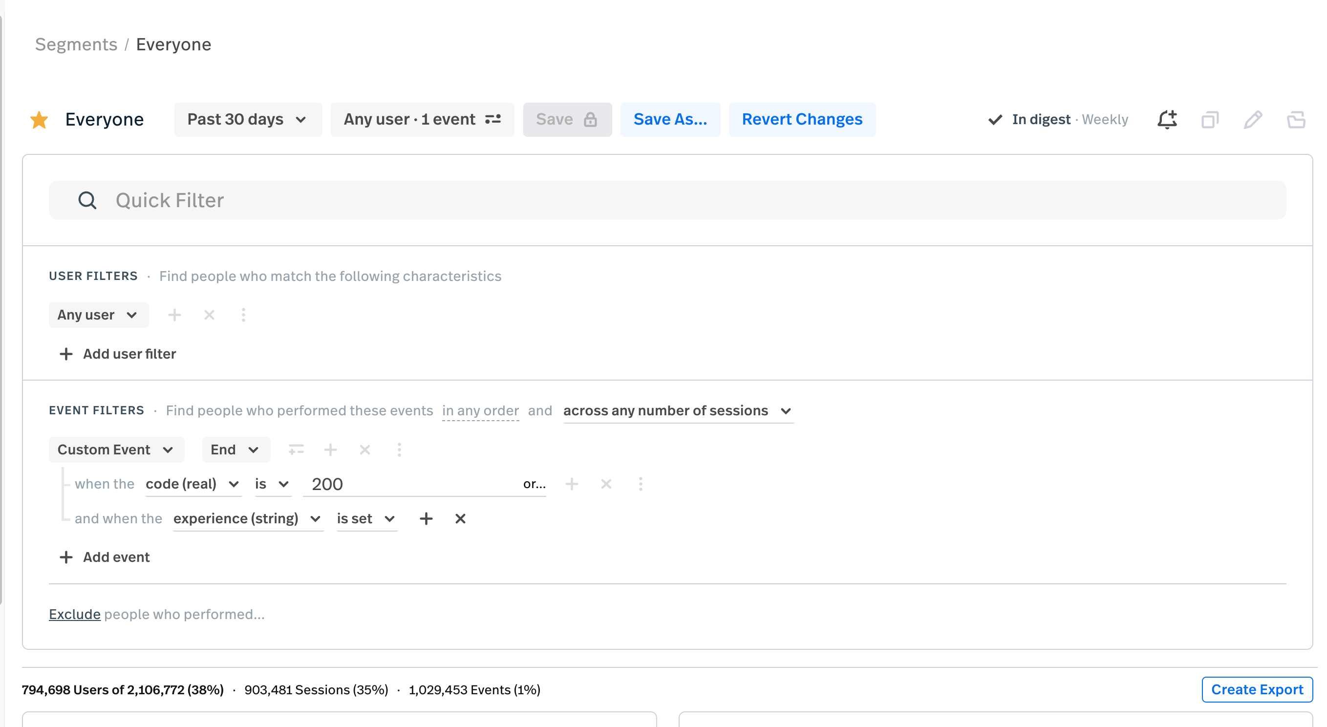This screenshot has width=1327, height=727.
Task: Change across any number of sessions option
Action: click(x=677, y=410)
